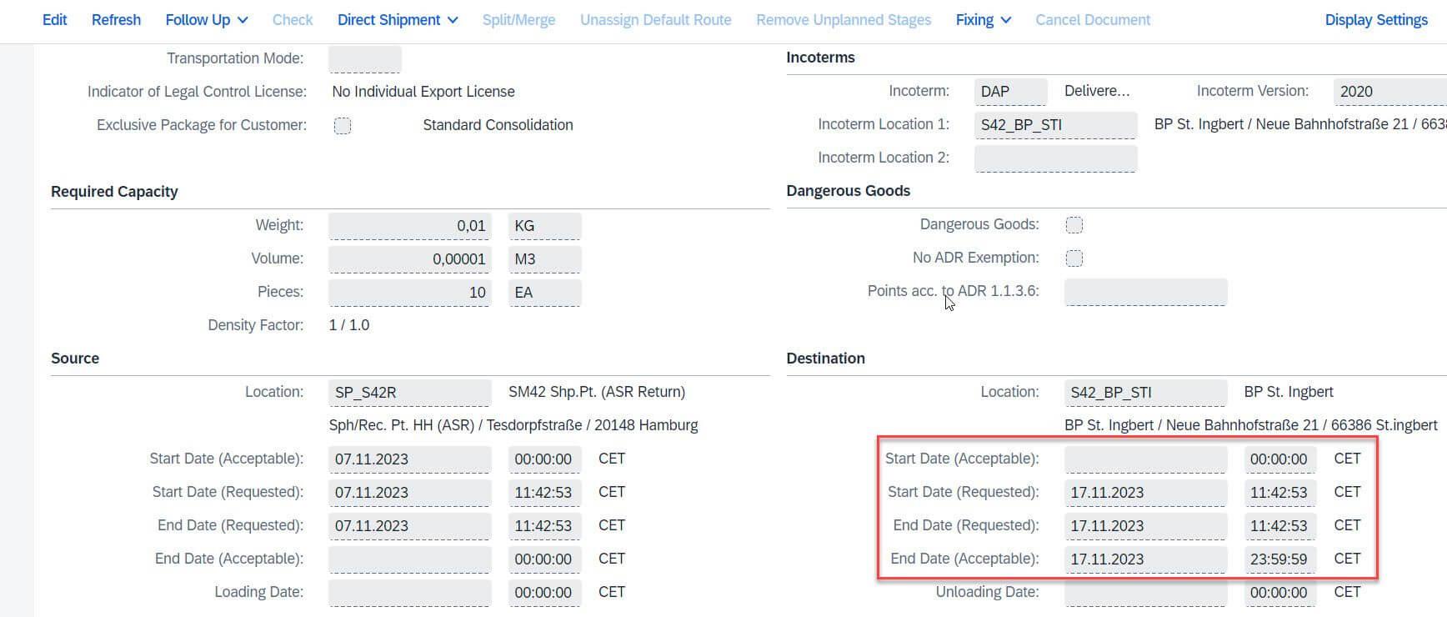Image resolution: width=1447 pixels, height=617 pixels.
Task: Select the Refresh command
Action: (x=116, y=19)
